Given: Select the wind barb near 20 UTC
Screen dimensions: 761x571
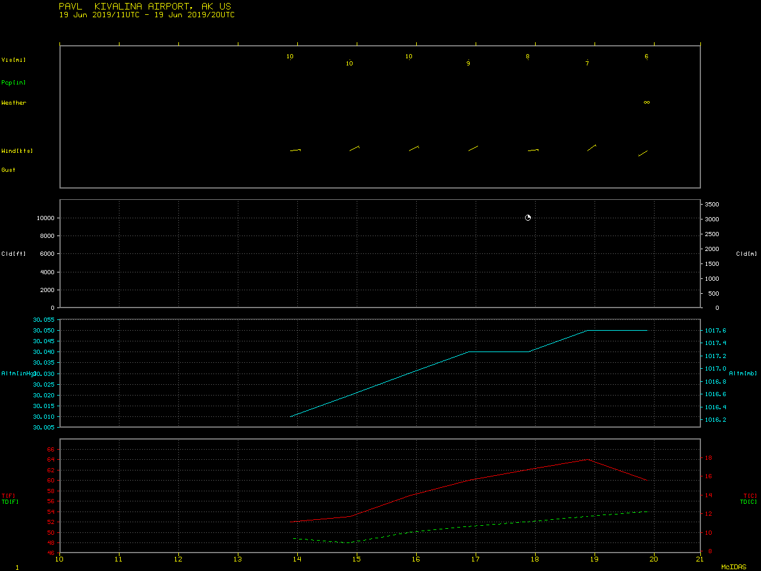Looking at the screenshot, I should coord(643,153).
